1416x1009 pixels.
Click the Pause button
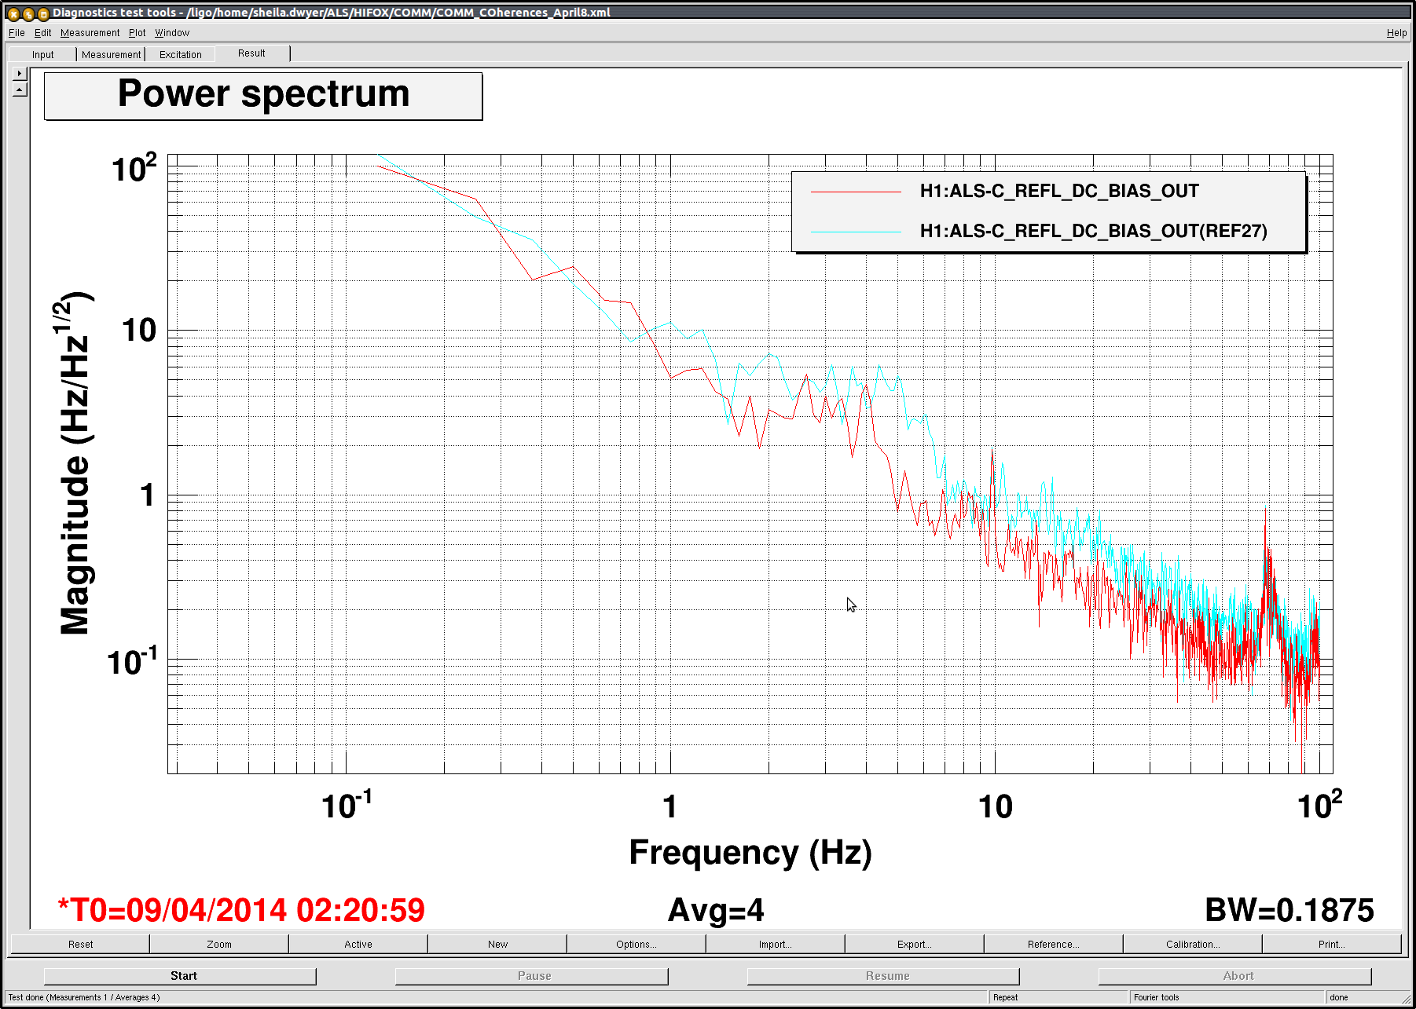point(532,976)
